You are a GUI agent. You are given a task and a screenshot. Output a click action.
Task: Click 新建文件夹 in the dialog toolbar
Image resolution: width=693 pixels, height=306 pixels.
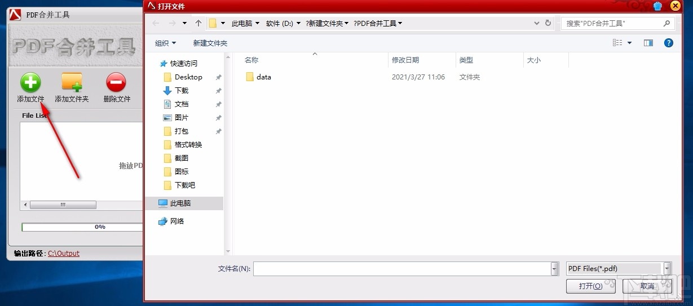(210, 43)
